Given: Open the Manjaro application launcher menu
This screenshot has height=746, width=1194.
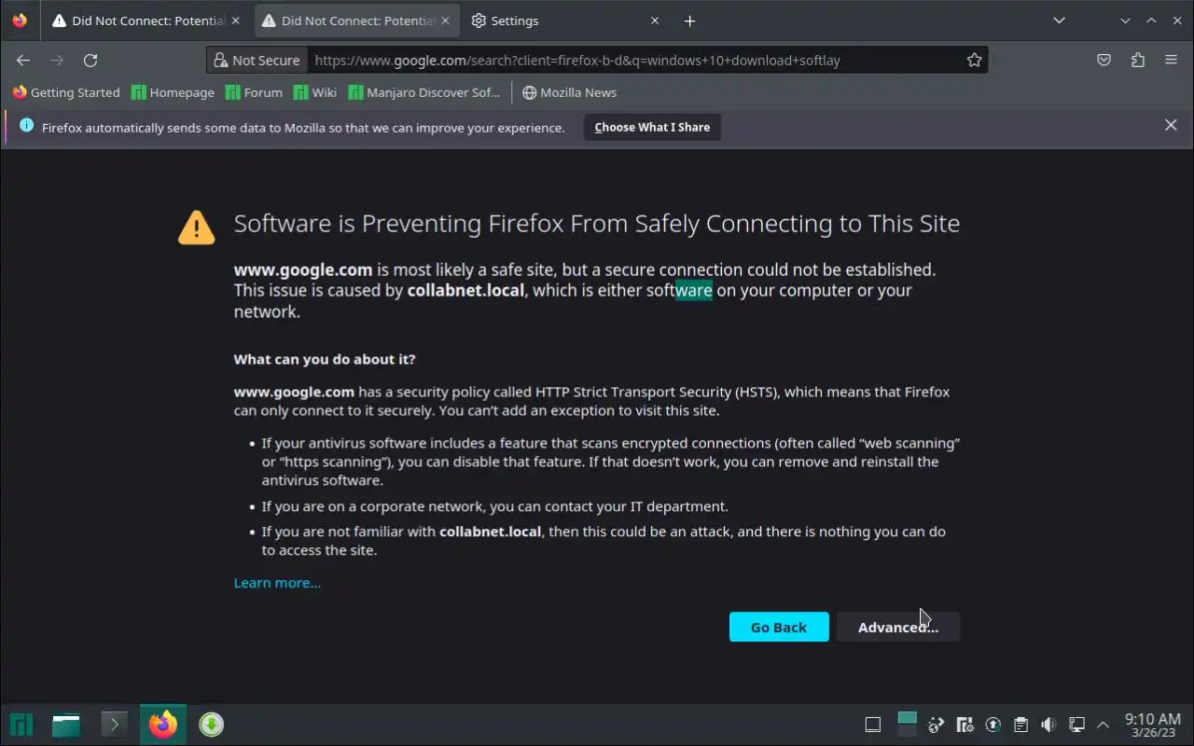Looking at the screenshot, I should (x=21, y=725).
